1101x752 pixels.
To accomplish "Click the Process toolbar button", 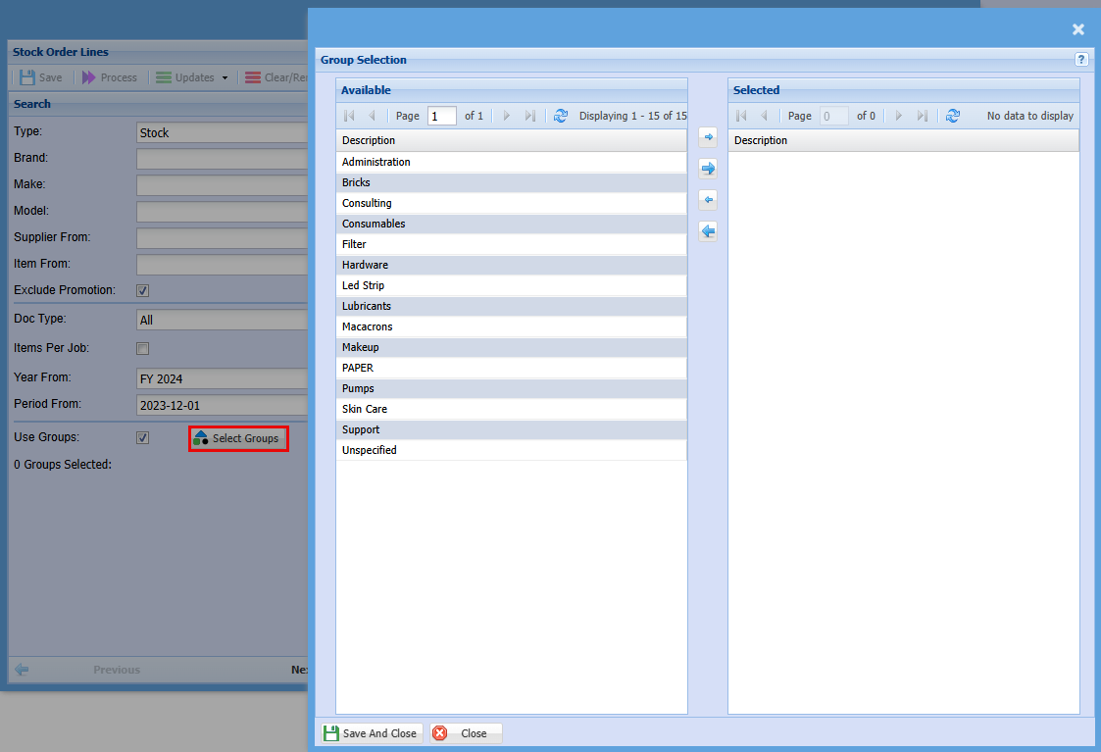I will tap(109, 77).
